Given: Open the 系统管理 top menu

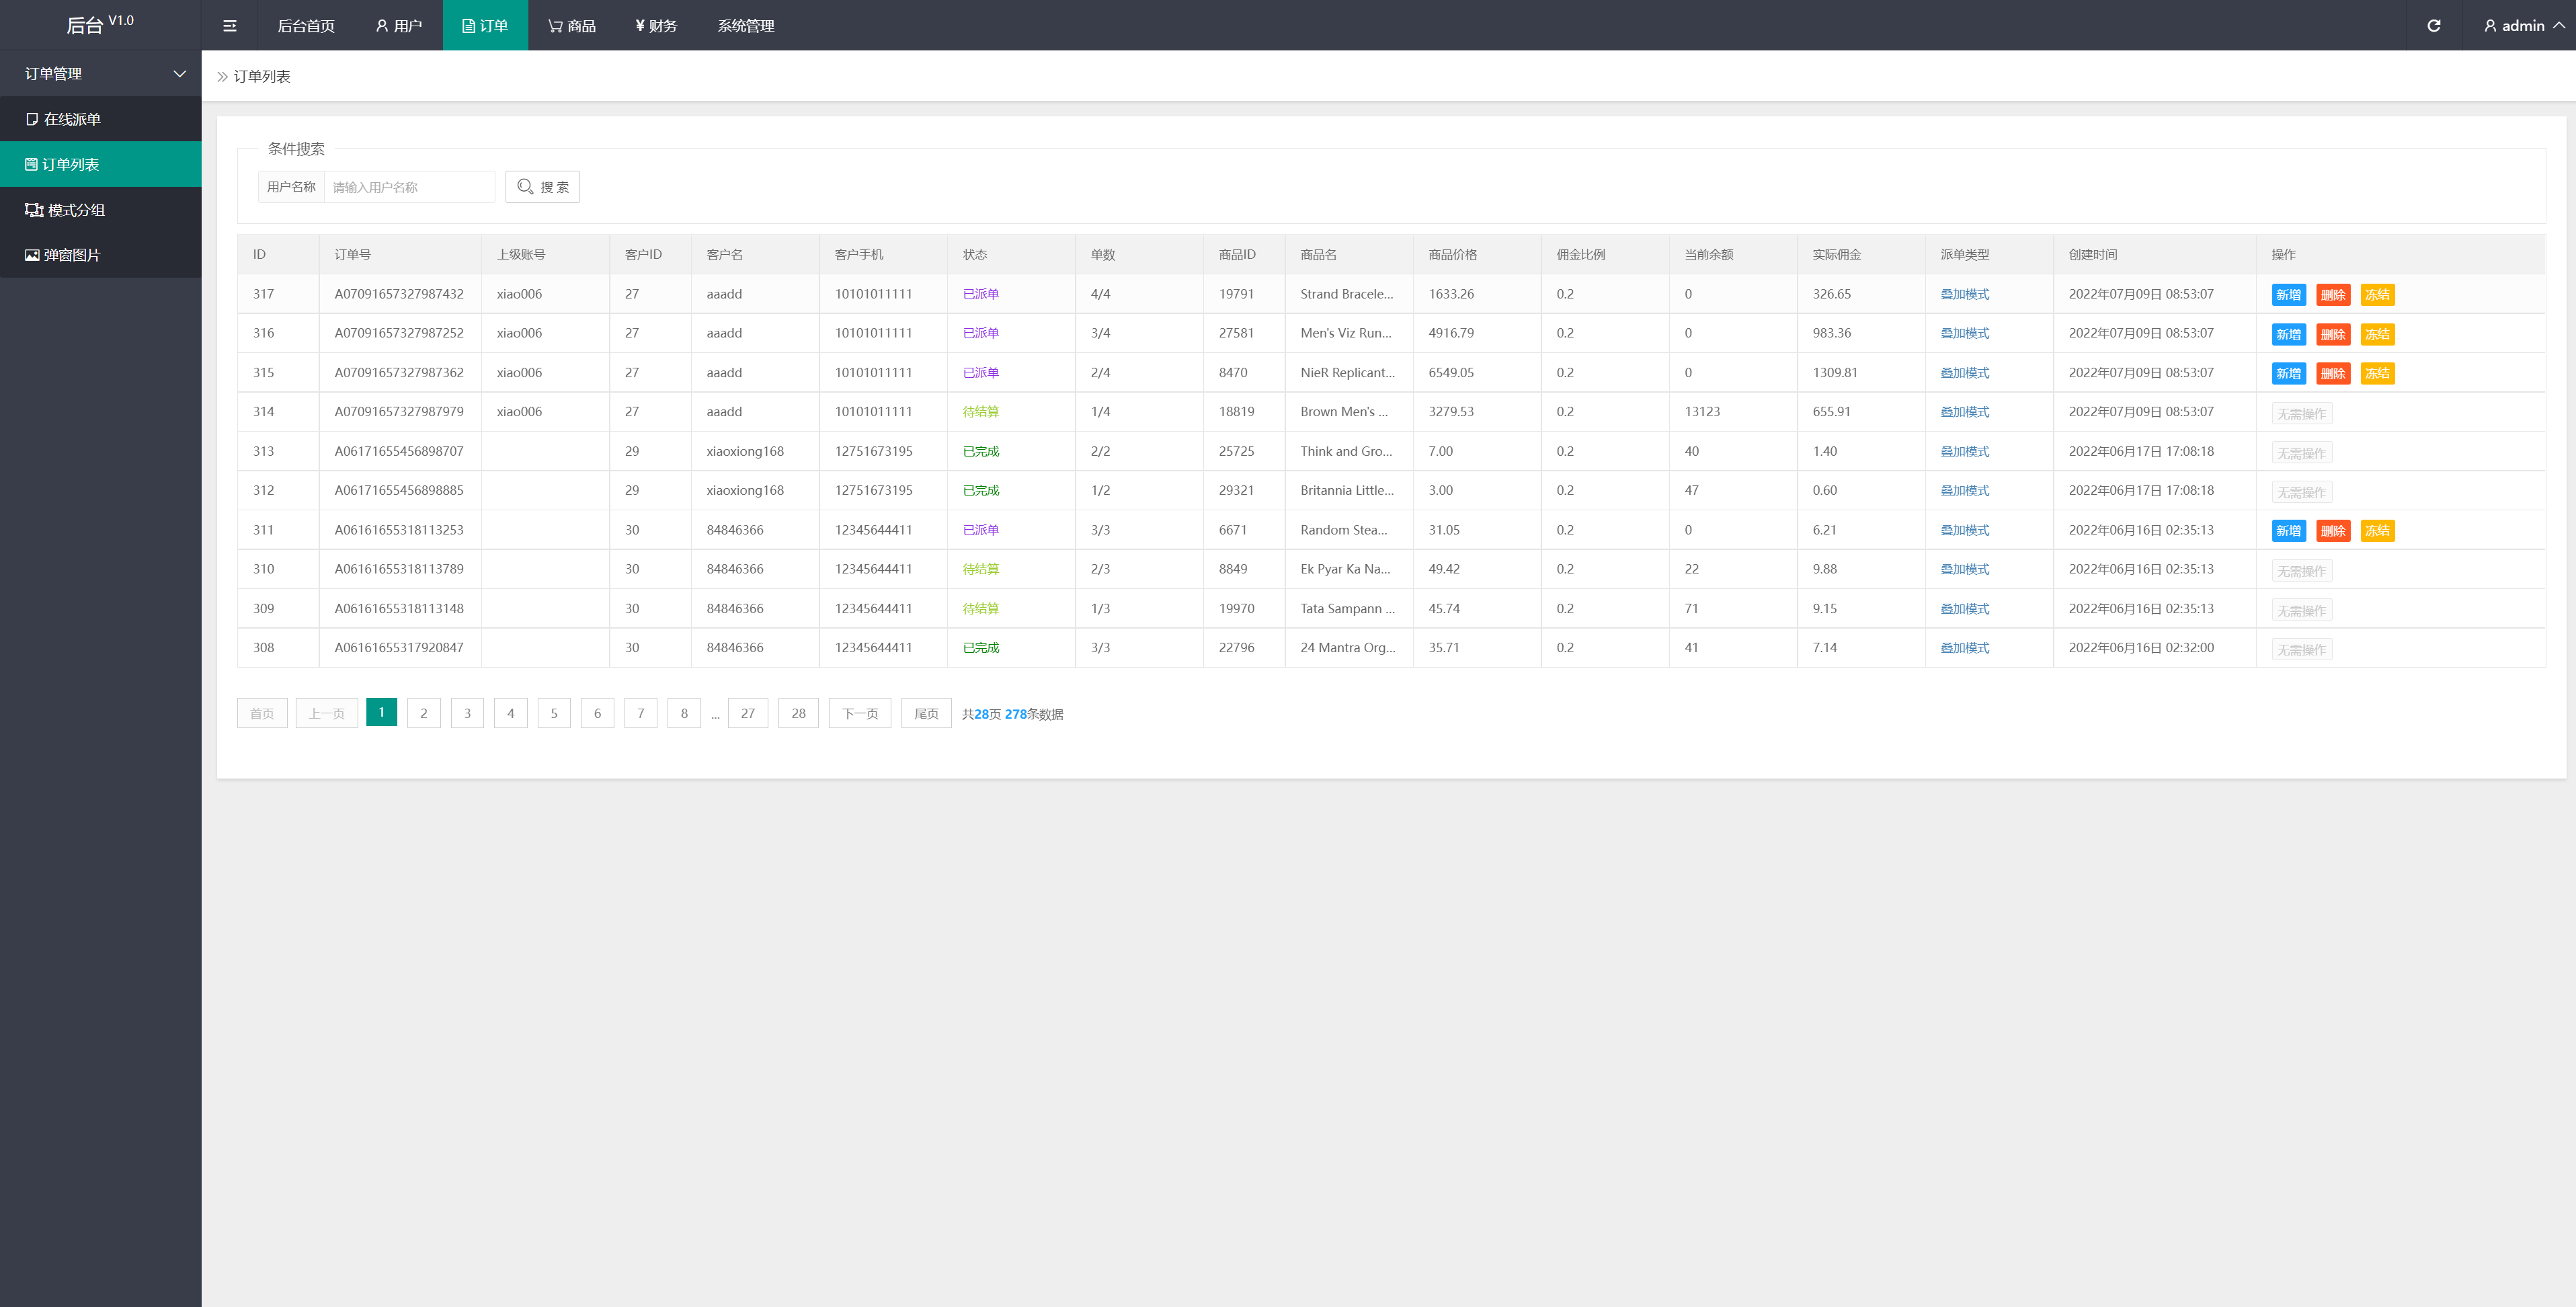Looking at the screenshot, I should tap(745, 26).
